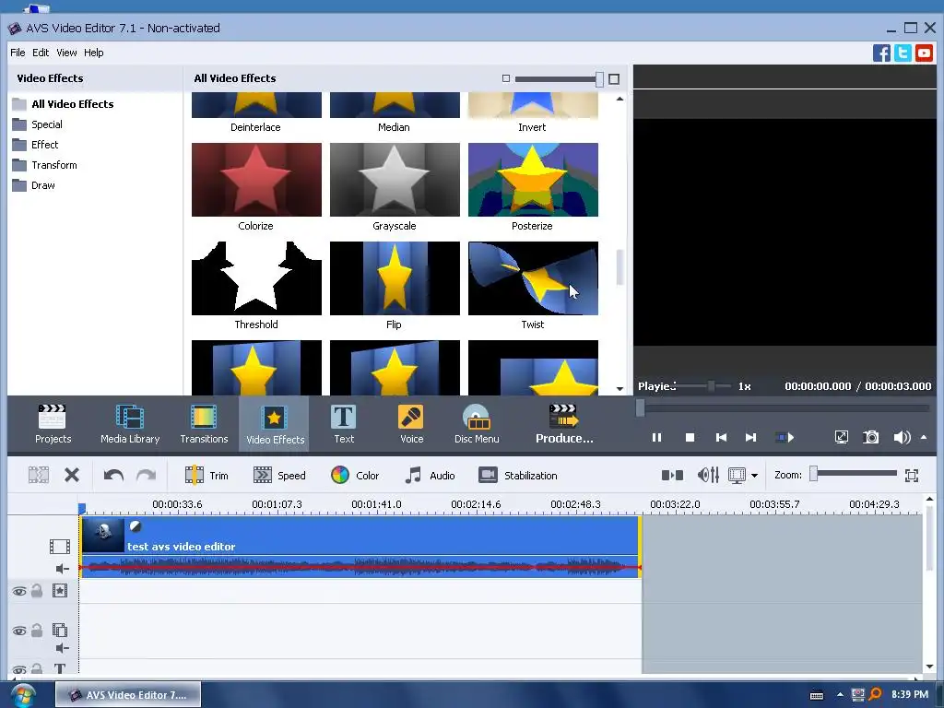Undo the last action
The height and width of the screenshot is (708, 944).
click(x=113, y=476)
